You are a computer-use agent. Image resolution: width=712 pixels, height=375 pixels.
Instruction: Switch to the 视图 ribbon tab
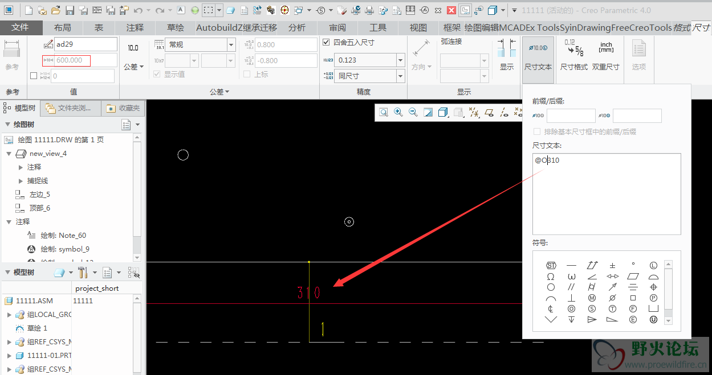[418, 27]
